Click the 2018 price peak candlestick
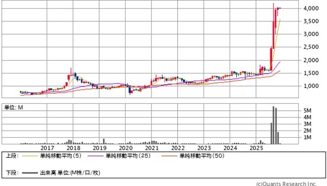 pos(71,73)
